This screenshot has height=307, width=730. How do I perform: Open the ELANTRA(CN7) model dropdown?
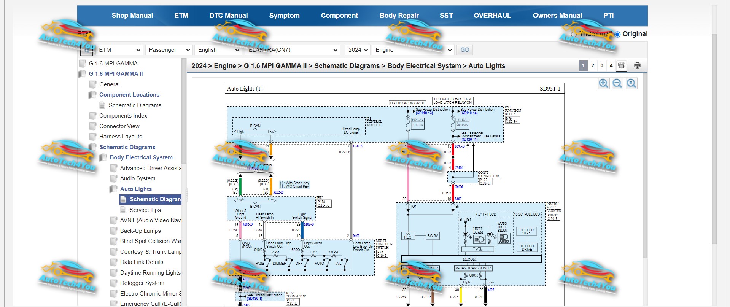[x=292, y=50]
